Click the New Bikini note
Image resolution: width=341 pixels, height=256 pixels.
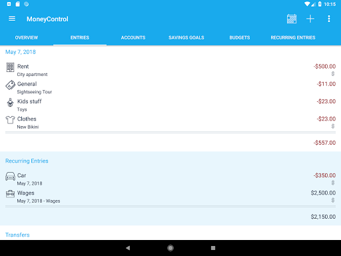coord(28,127)
